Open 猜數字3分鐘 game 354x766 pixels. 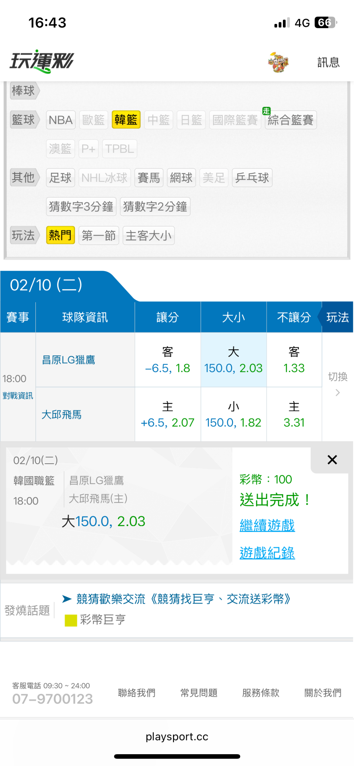[x=81, y=206]
